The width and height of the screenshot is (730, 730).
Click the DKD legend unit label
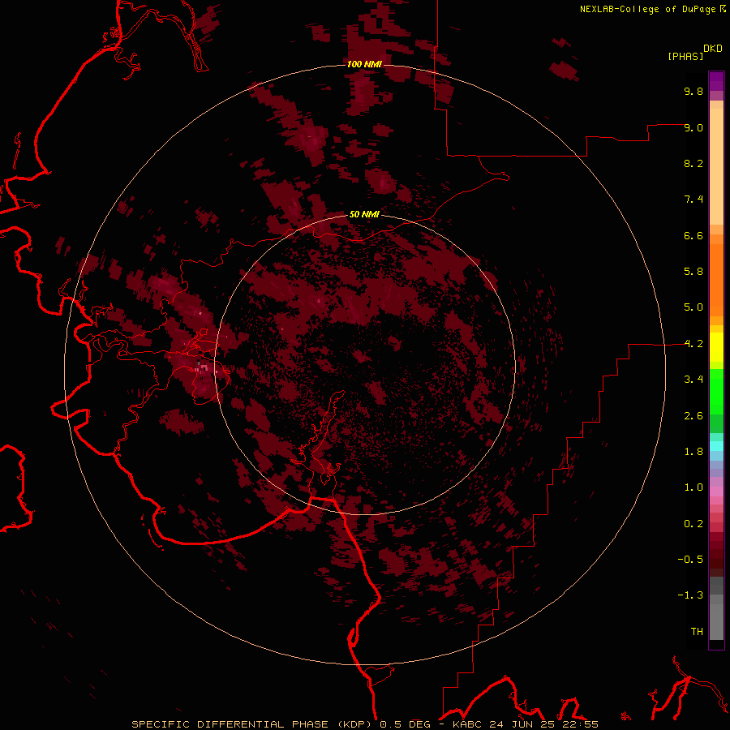pyautogui.click(x=713, y=49)
